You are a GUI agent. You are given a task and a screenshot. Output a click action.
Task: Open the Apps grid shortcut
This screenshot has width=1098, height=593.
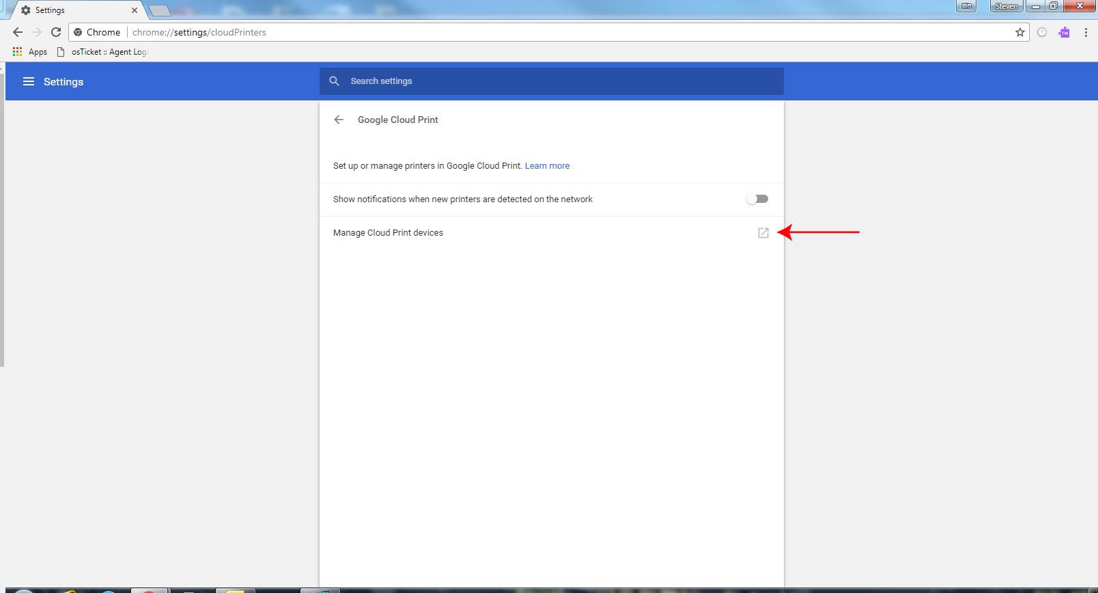point(29,52)
